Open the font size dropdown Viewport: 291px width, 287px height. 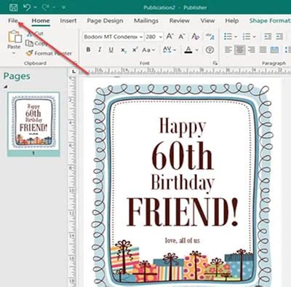161,37
